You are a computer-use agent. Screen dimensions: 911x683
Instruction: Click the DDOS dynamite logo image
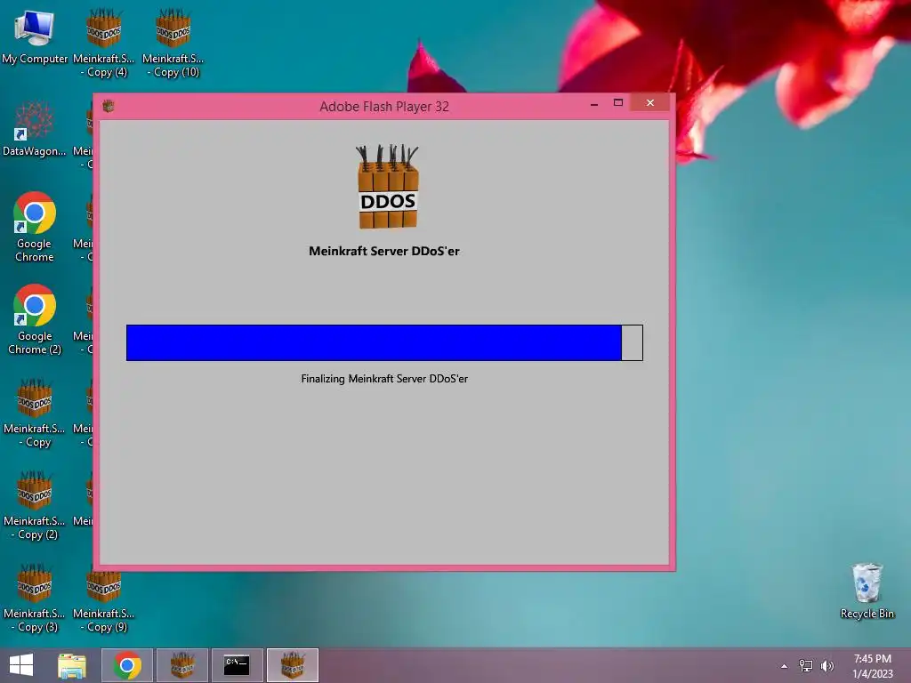click(x=387, y=187)
